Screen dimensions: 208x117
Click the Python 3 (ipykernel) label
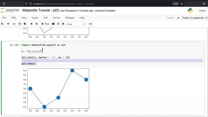[193, 18]
